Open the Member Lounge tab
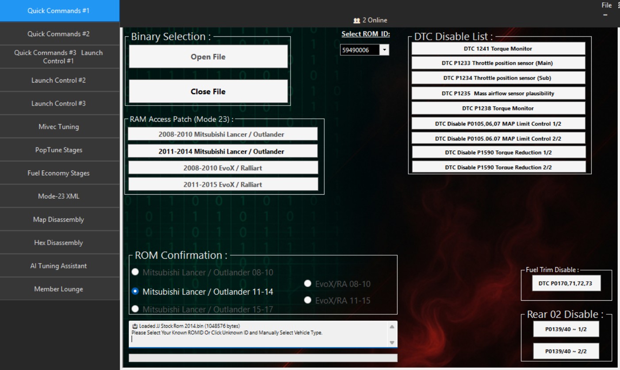The image size is (620, 370). 60,289
